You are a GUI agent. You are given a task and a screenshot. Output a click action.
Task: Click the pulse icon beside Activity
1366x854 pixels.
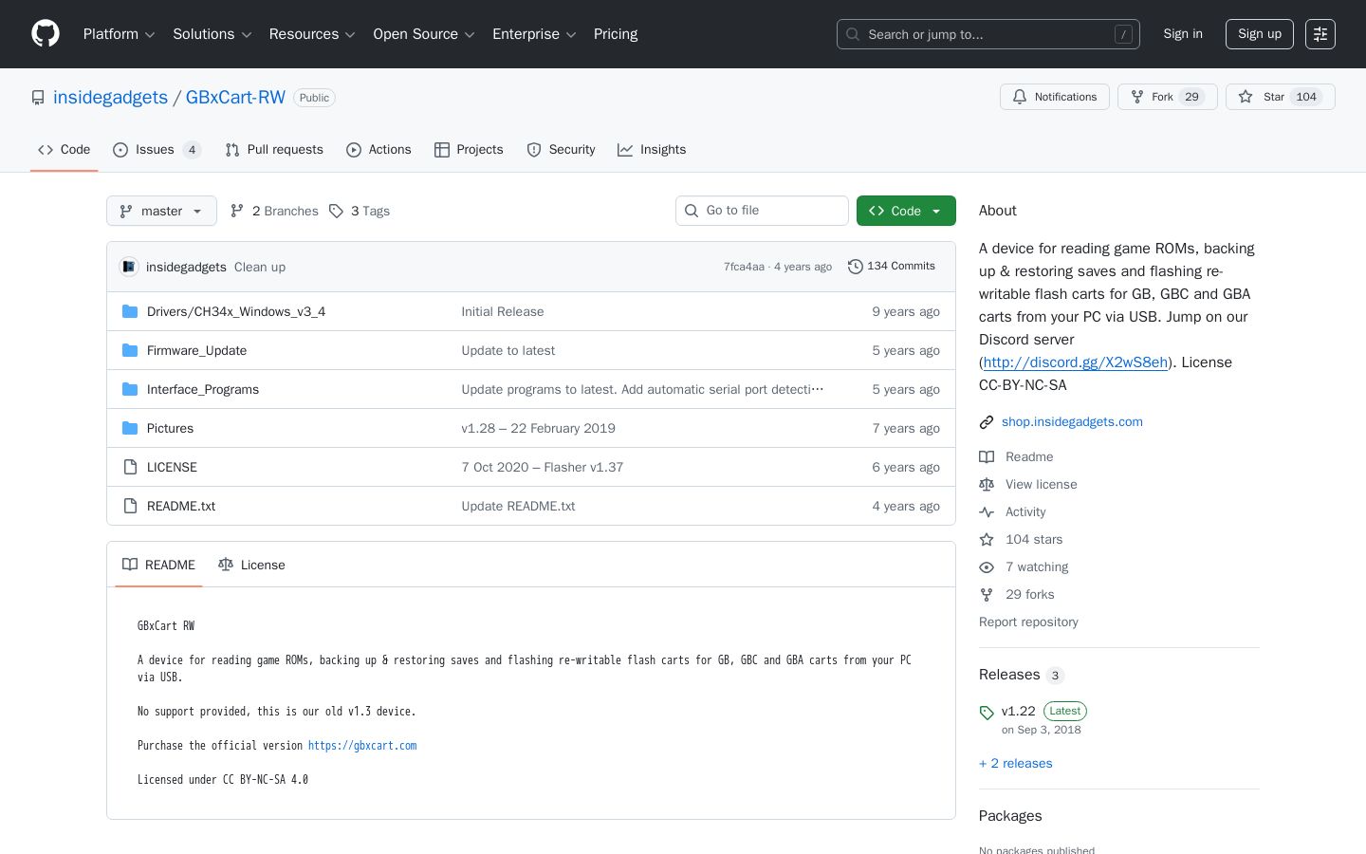[987, 511]
